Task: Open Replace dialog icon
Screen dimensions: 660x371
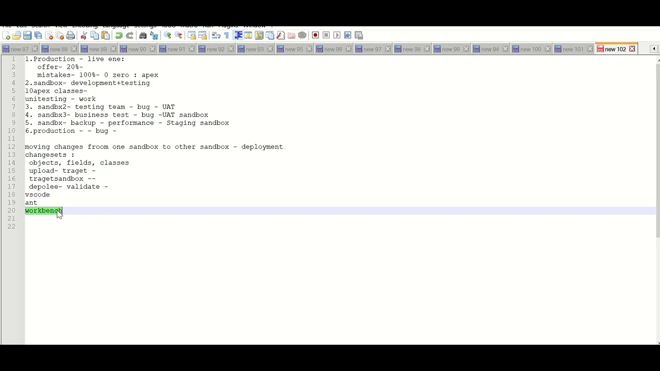Action: [x=154, y=35]
